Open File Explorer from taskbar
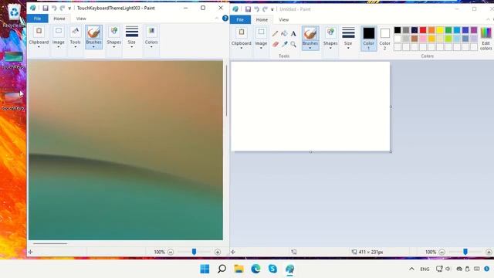This screenshot has width=494, height=278. click(x=239, y=269)
